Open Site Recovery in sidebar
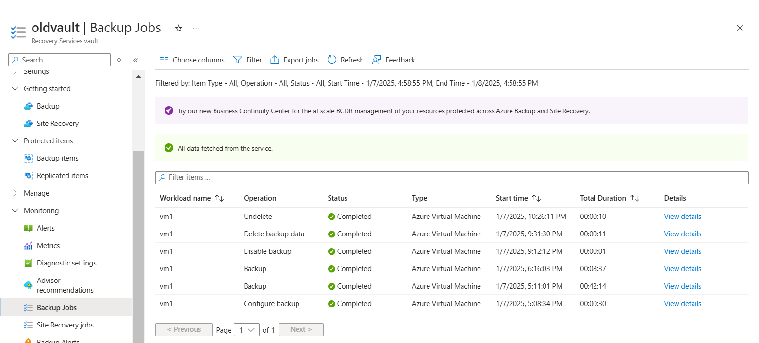The height and width of the screenshot is (343, 759). tap(58, 124)
